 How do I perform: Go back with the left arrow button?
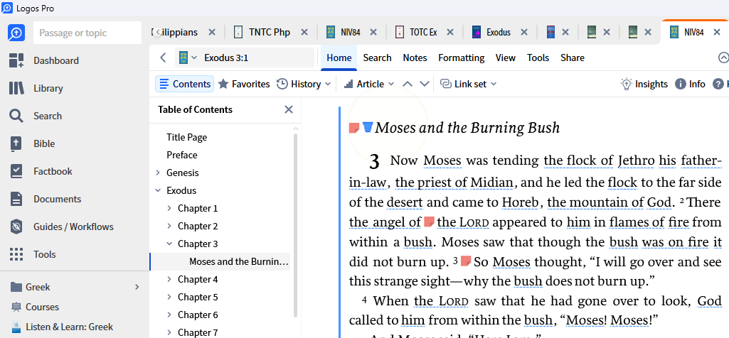point(163,58)
